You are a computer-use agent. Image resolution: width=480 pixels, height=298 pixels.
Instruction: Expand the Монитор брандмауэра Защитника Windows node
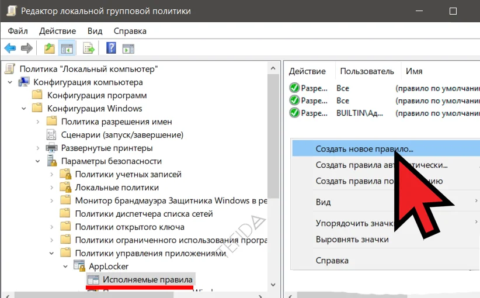[x=52, y=200]
